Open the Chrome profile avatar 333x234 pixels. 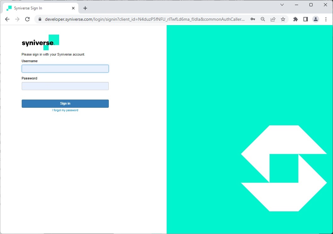[x=316, y=19]
